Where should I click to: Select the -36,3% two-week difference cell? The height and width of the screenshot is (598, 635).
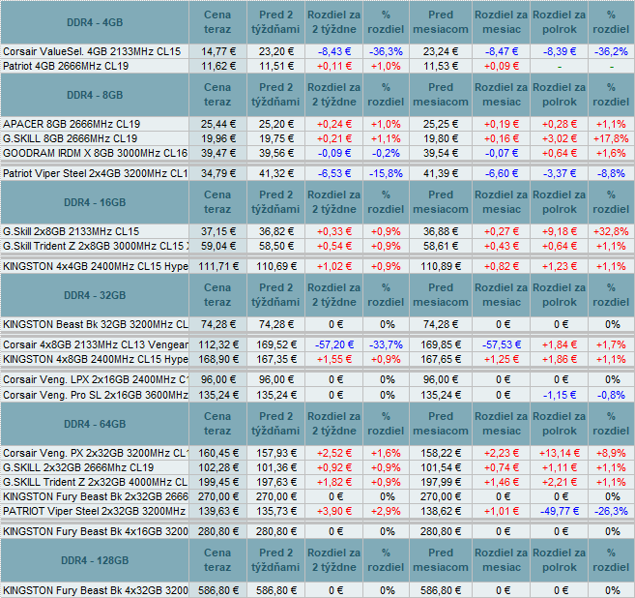(386, 51)
